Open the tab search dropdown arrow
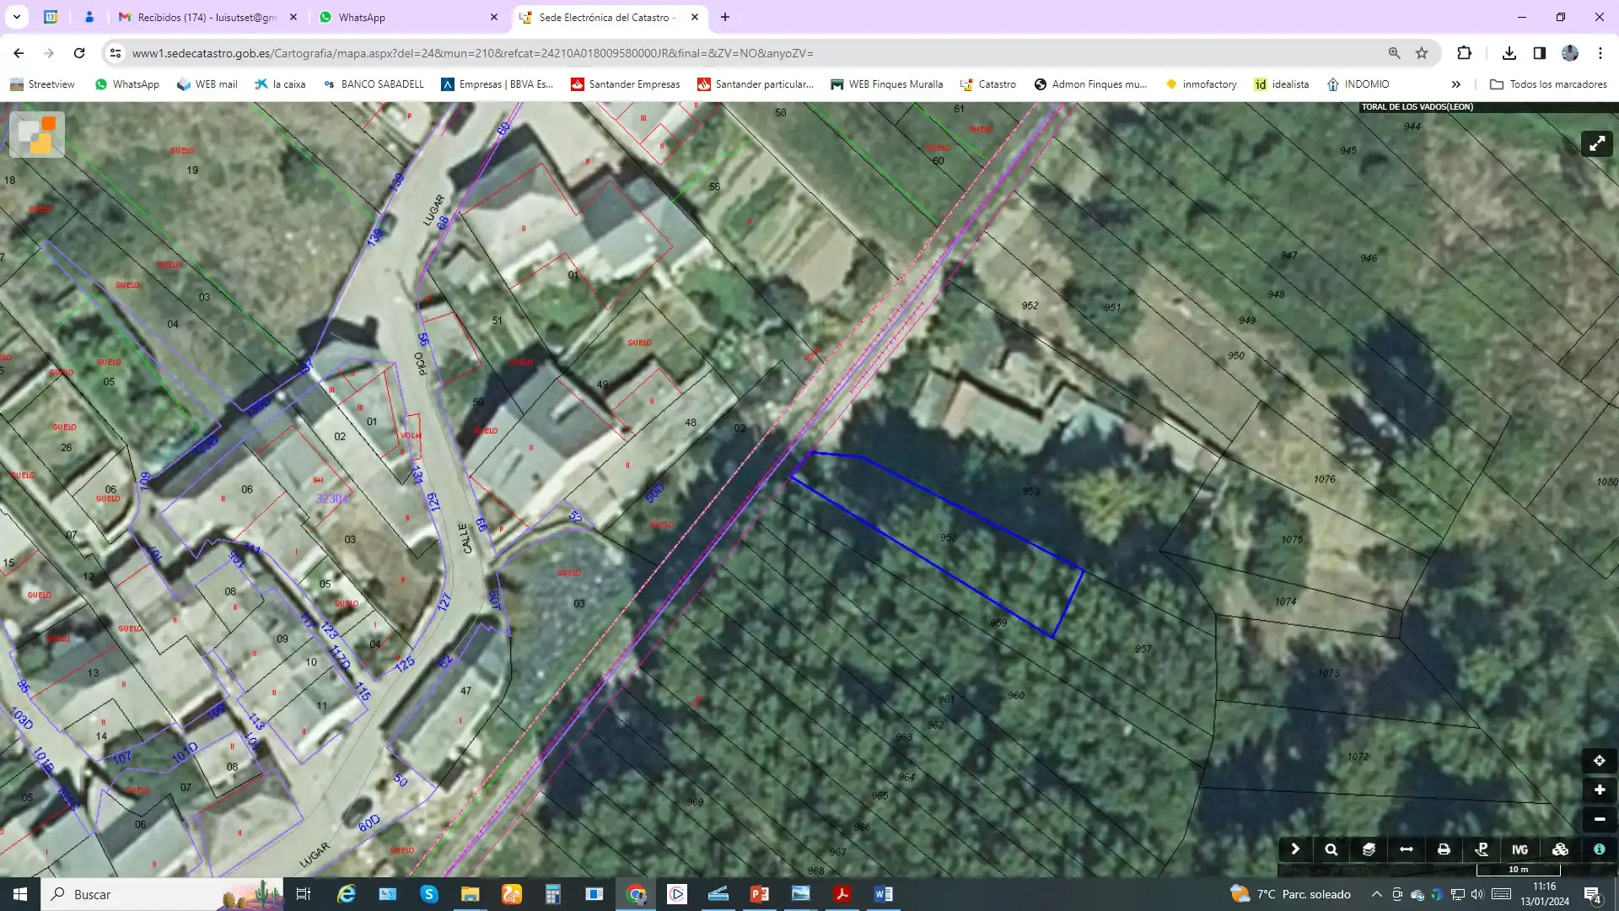The width and height of the screenshot is (1619, 911). point(17,17)
